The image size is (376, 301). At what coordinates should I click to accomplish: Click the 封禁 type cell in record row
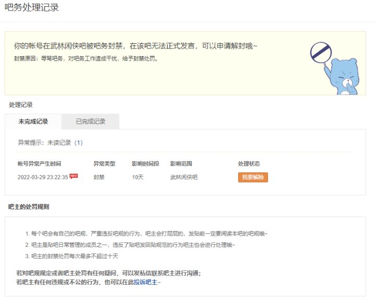coord(99,177)
